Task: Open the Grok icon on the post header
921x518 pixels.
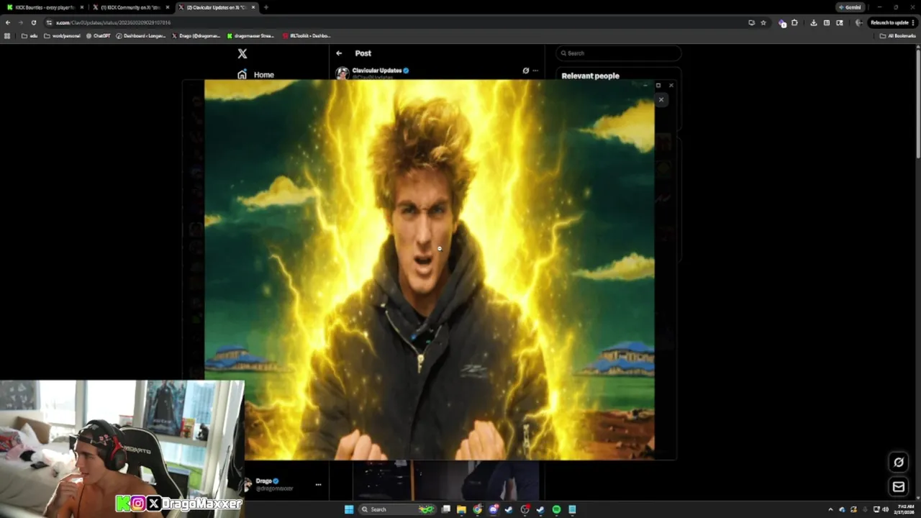Action: click(x=525, y=71)
